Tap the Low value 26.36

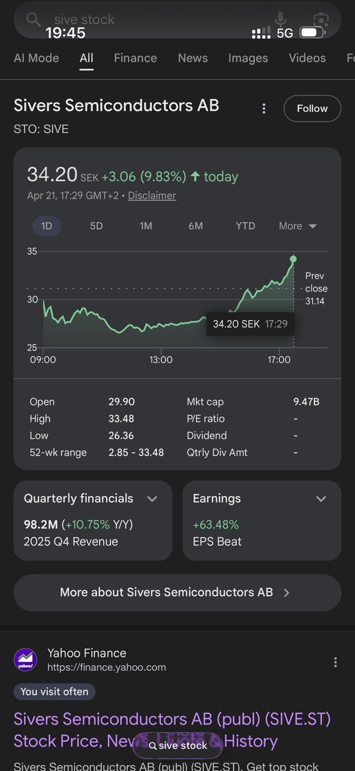pos(121,436)
